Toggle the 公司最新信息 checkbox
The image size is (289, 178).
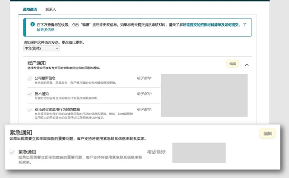[x=29, y=78]
